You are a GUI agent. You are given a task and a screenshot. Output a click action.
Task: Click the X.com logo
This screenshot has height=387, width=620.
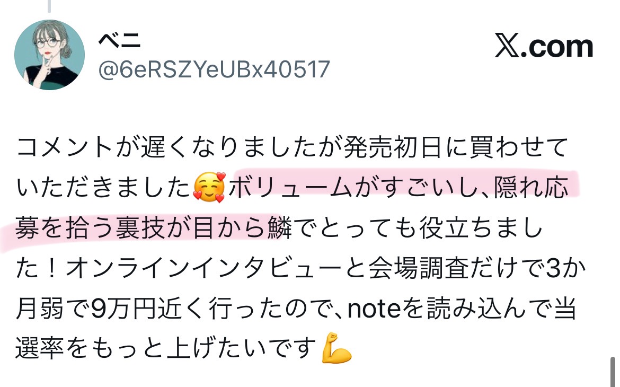click(x=544, y=47)
